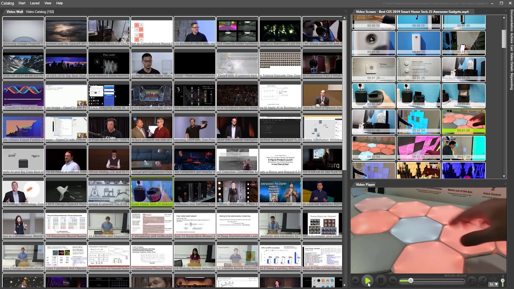
Task: Select the 10 Recurrent Neural Networks thumbnail
Action: (x=66, y=225)
